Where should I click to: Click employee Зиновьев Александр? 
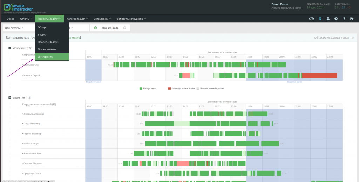click(x=33, y=114)
